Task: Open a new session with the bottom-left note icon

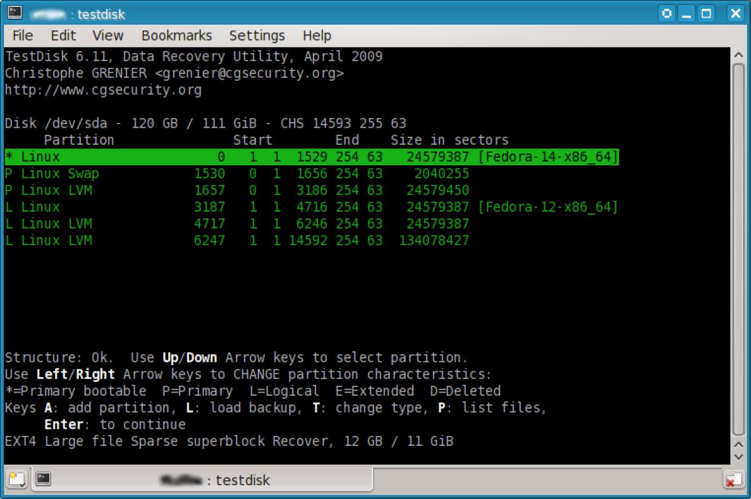Action: pyautogui.click(x=15, y=480)
